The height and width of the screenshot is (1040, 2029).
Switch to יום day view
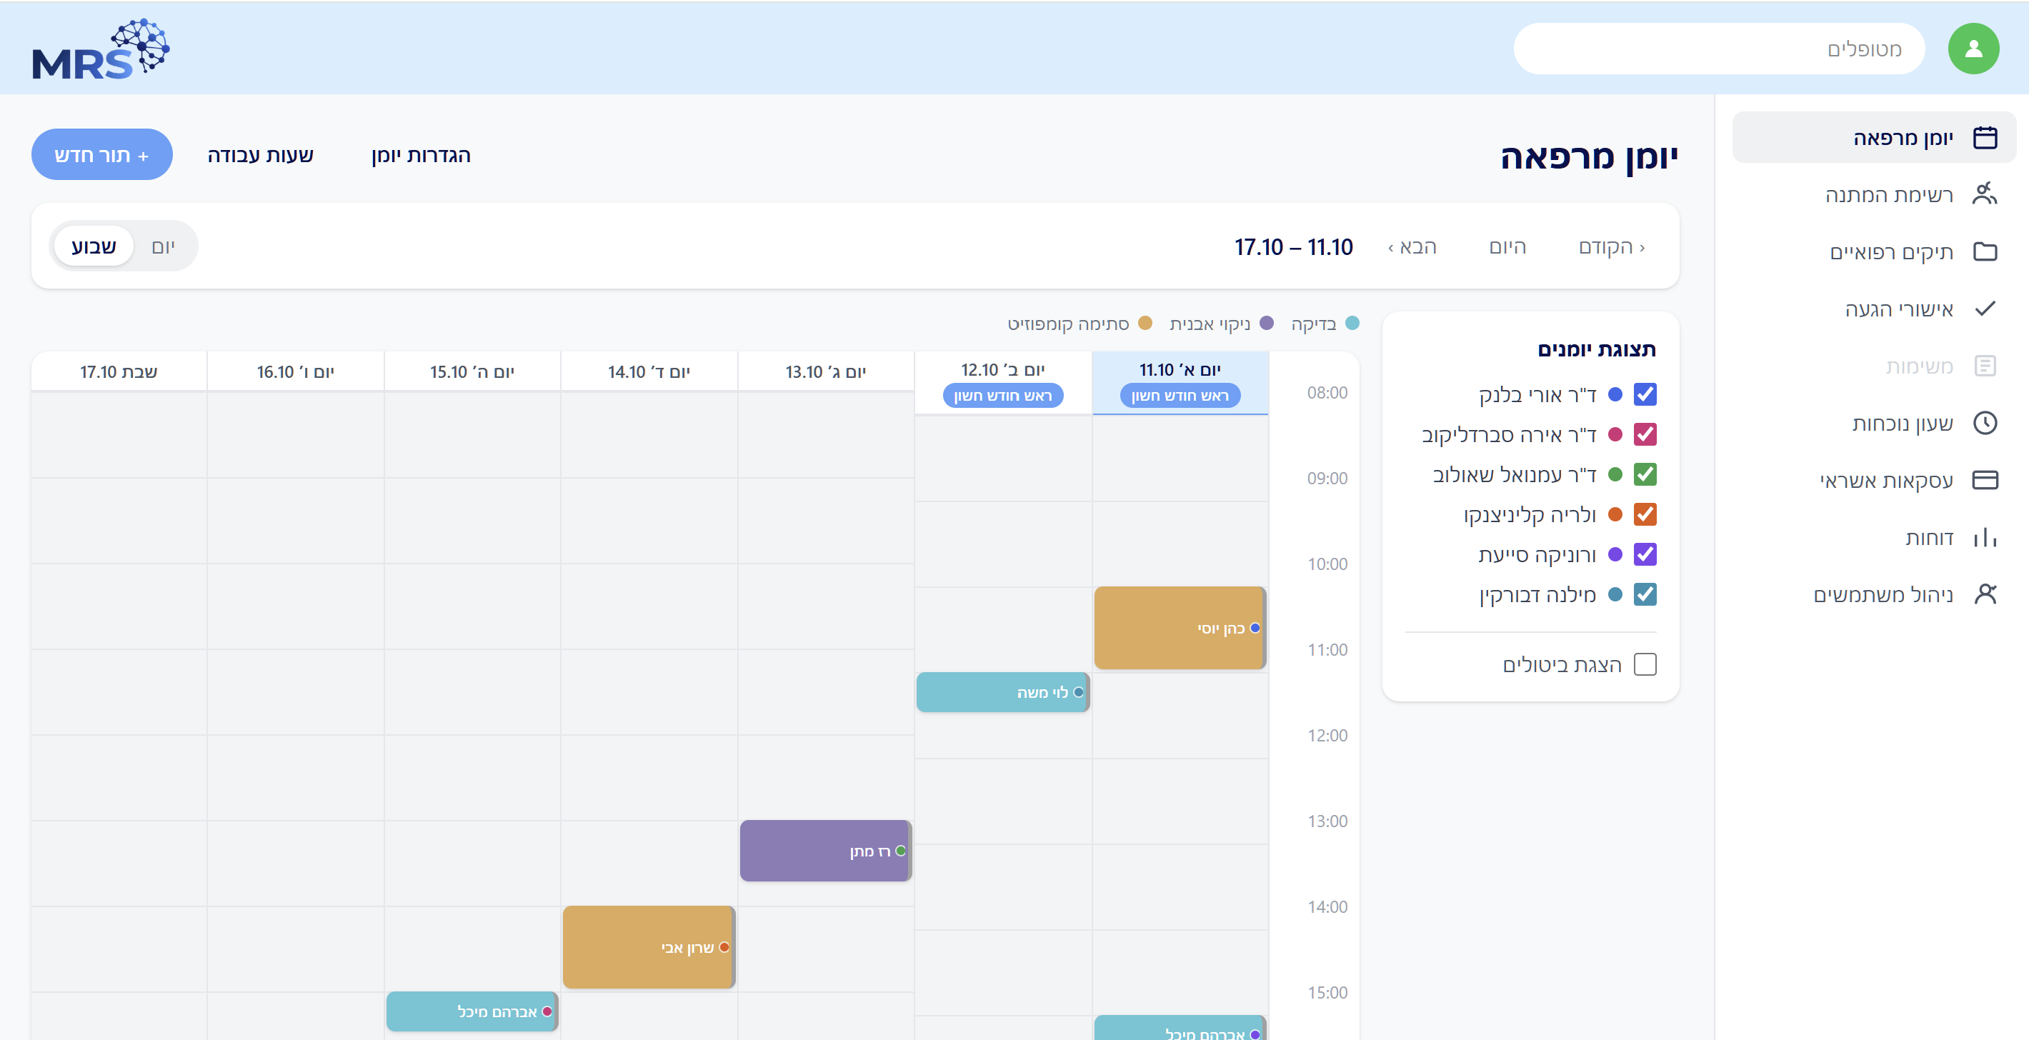tap(163, 246)
